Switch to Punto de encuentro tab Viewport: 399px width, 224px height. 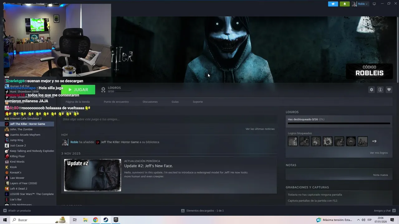click(116, 102)
